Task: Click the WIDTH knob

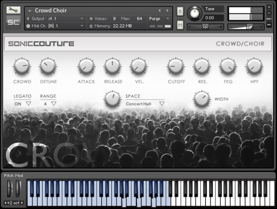Action: pos(202,99)
